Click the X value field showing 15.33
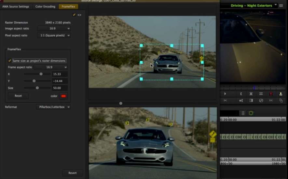 60,74
